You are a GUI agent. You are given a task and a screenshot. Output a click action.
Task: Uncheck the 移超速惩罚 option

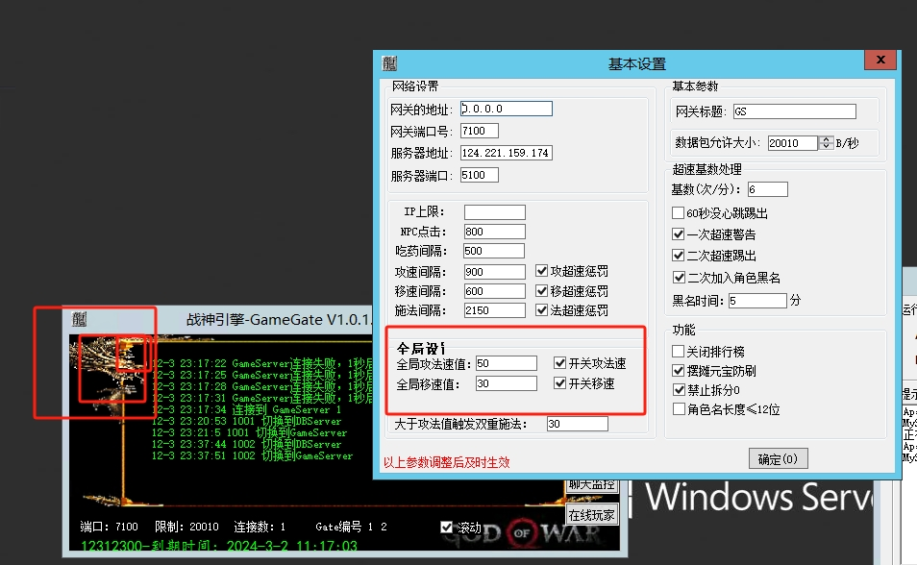point(542,291)
